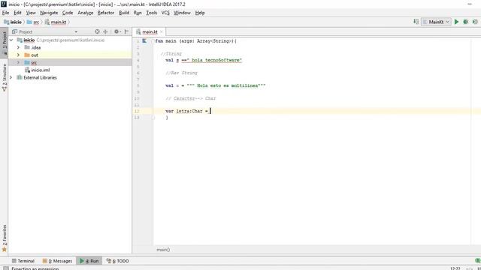This screenshot has width=481, height=270.
Task: Open the Analyze menu
Action: 85,13
